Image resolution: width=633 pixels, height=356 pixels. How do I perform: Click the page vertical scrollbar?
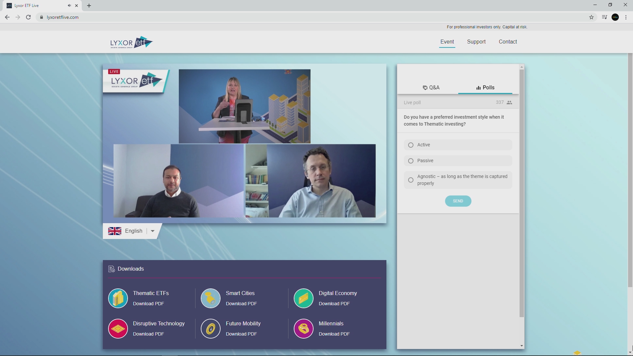click(630, 170)
